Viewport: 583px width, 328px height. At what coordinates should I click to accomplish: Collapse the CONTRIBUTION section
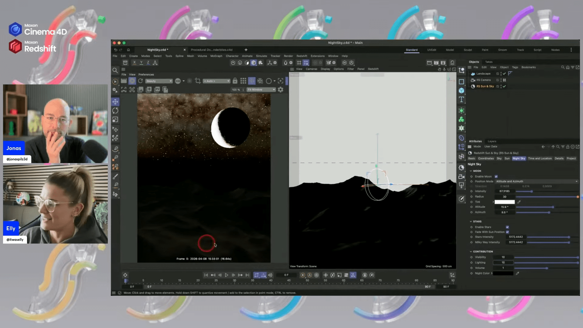coord(471,251)
